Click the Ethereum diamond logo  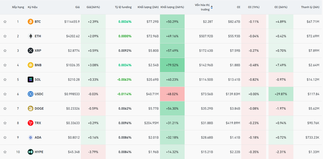[30, 36]
